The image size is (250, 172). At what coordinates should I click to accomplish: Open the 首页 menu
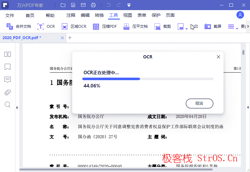[30, 15]
